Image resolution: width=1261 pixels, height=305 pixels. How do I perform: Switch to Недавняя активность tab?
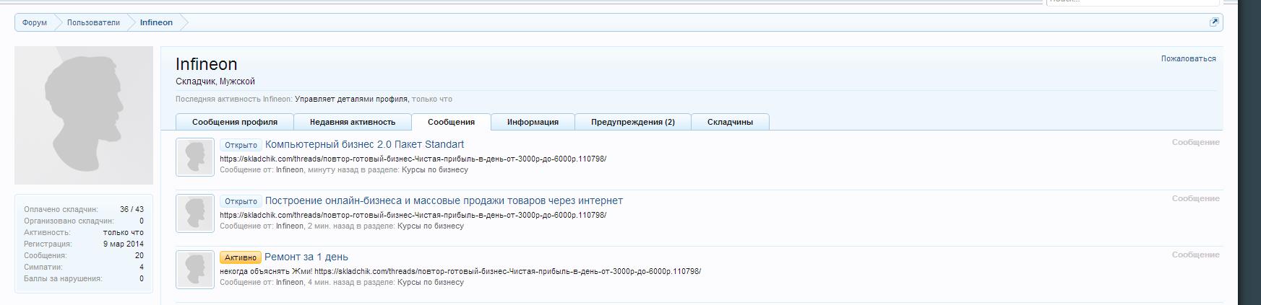click(353, 122)
